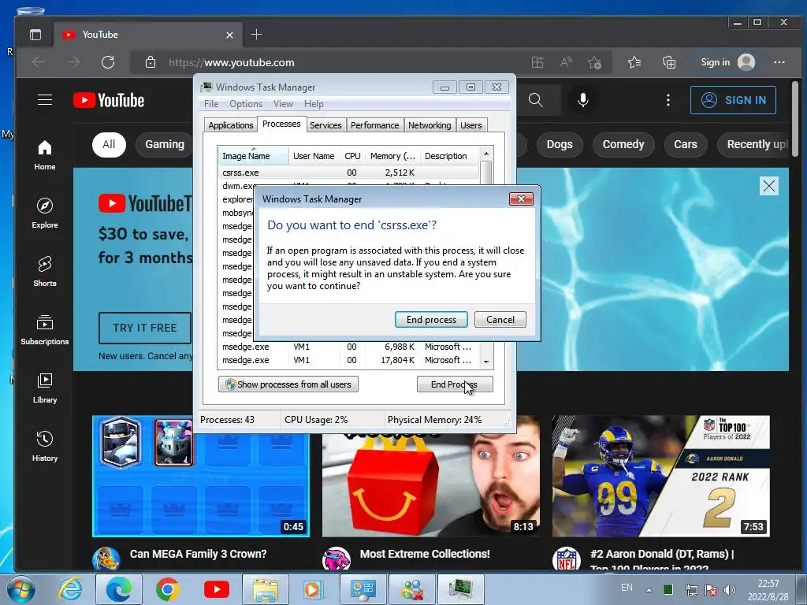Image resolution: width=807 pixels, height=605 pixels.
Task: Open Internet Explorer from the taskbar
Action: [x=70, y=589]
